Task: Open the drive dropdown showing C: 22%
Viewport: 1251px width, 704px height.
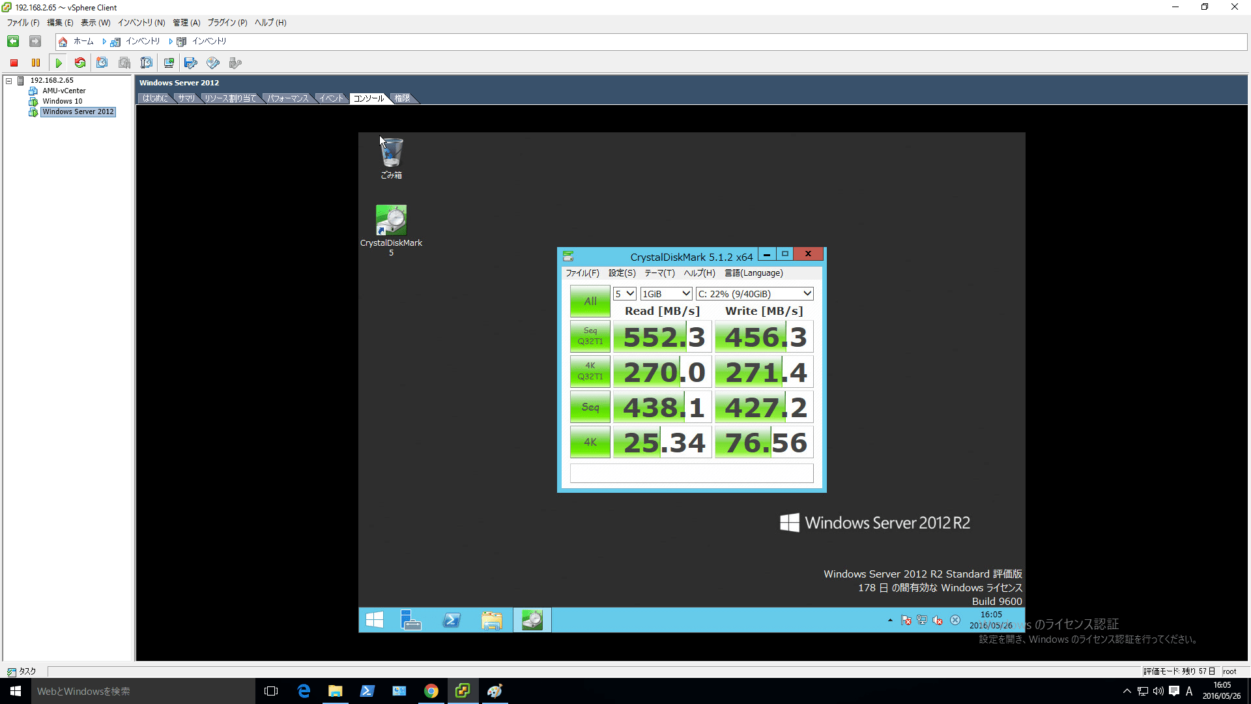Action: [x=755, y=294]
